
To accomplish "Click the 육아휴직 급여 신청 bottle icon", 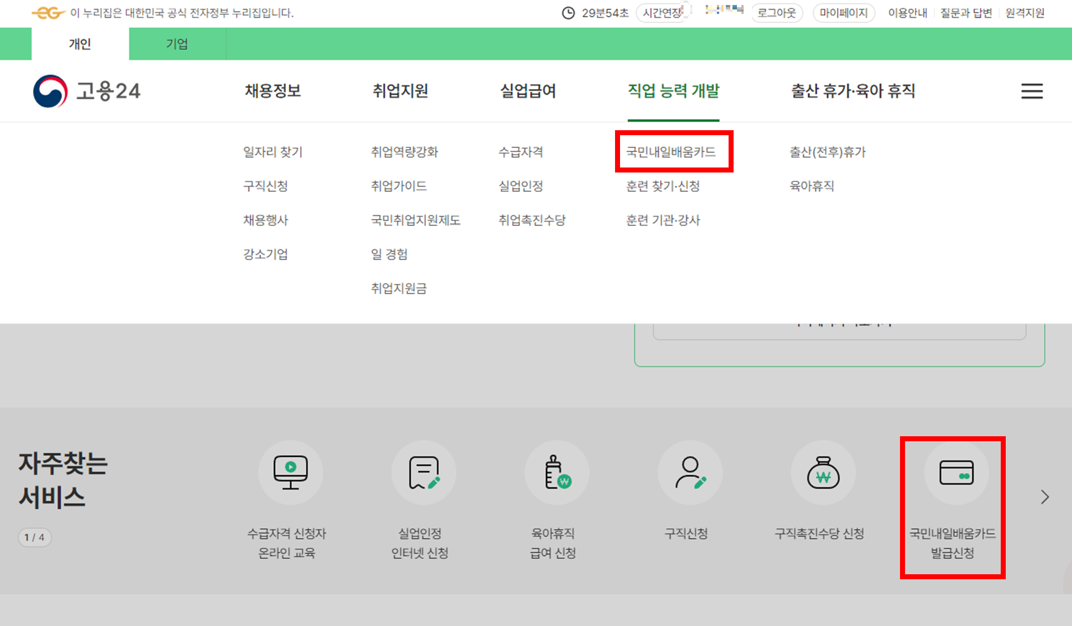I will 557,472.
